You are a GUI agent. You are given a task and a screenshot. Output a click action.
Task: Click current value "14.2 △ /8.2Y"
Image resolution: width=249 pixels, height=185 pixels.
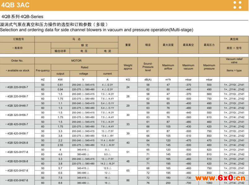pyautogui.click(x=107, y=164)
